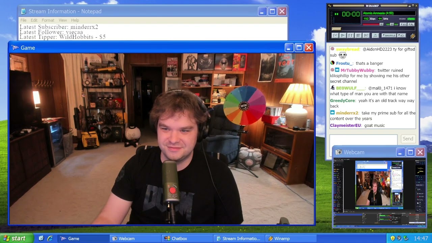Open the File menu in Notepad

[x=23, y=20]
